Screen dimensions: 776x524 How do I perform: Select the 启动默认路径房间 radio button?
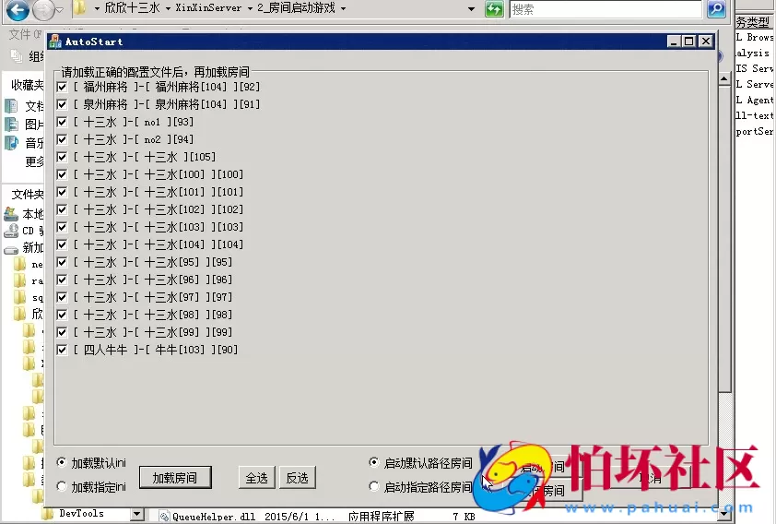pyautogui.click(x=374, y=462)
